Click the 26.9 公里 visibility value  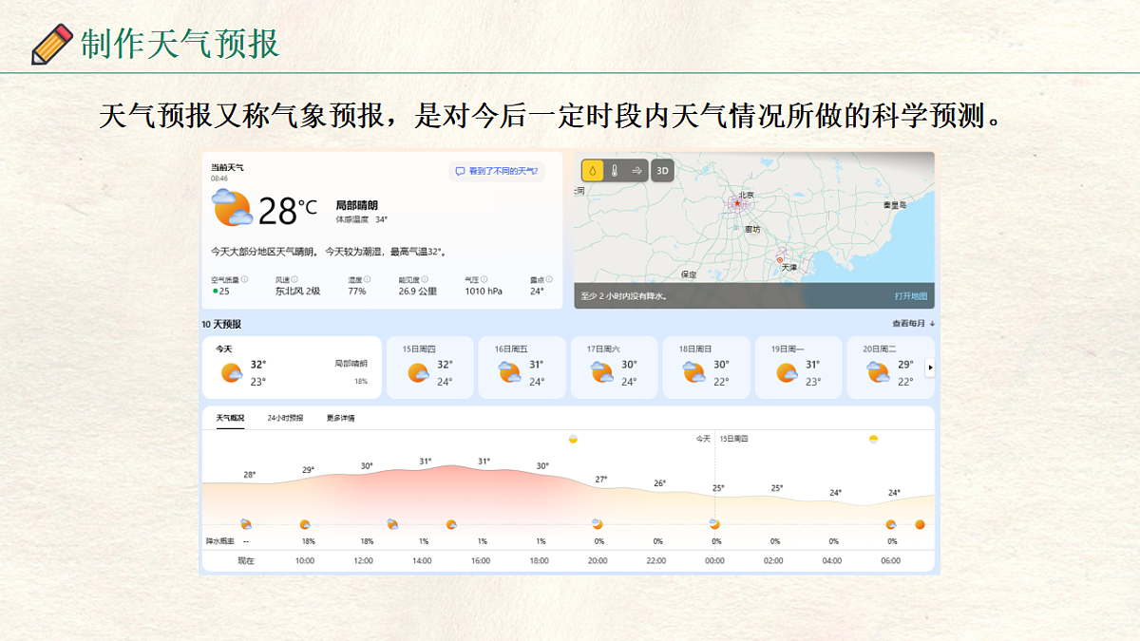[x=418, y=292]
